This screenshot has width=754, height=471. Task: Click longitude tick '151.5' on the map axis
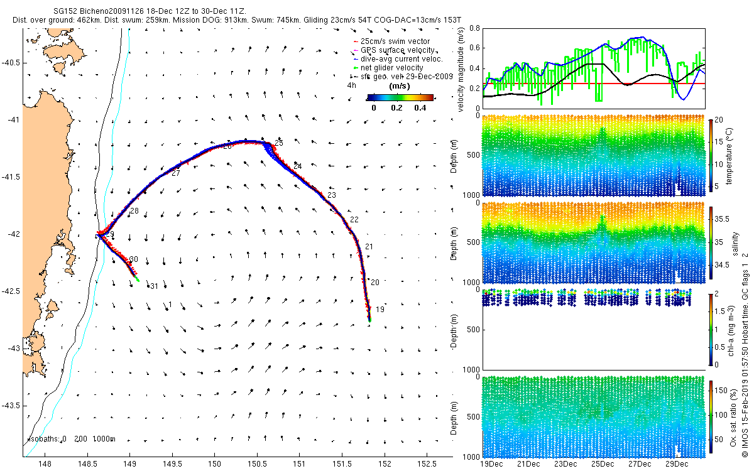(x=342, y=465)
